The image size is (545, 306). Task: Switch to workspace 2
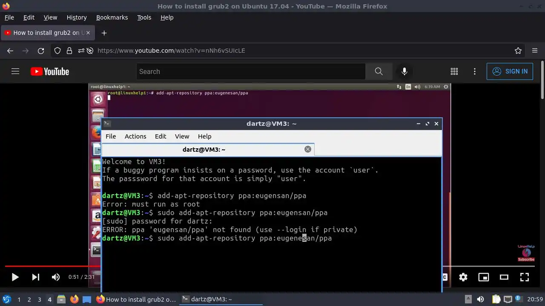(x=29, y=299)
